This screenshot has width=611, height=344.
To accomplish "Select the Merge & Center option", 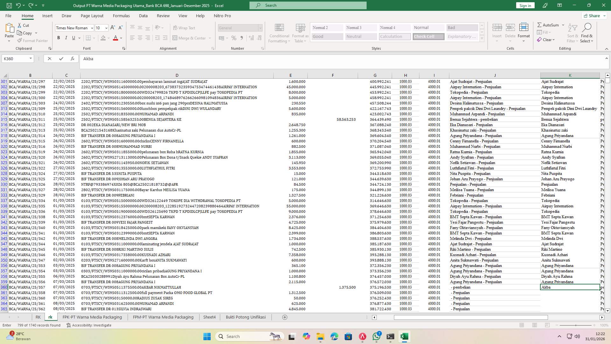I will click(x=190, y=38).
